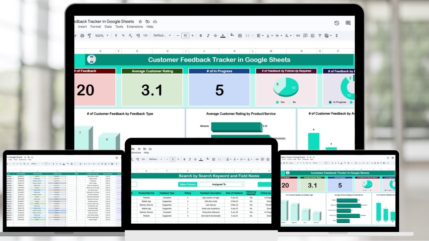Toggle italic in large dashboard window toolbar

pos(208,35)
